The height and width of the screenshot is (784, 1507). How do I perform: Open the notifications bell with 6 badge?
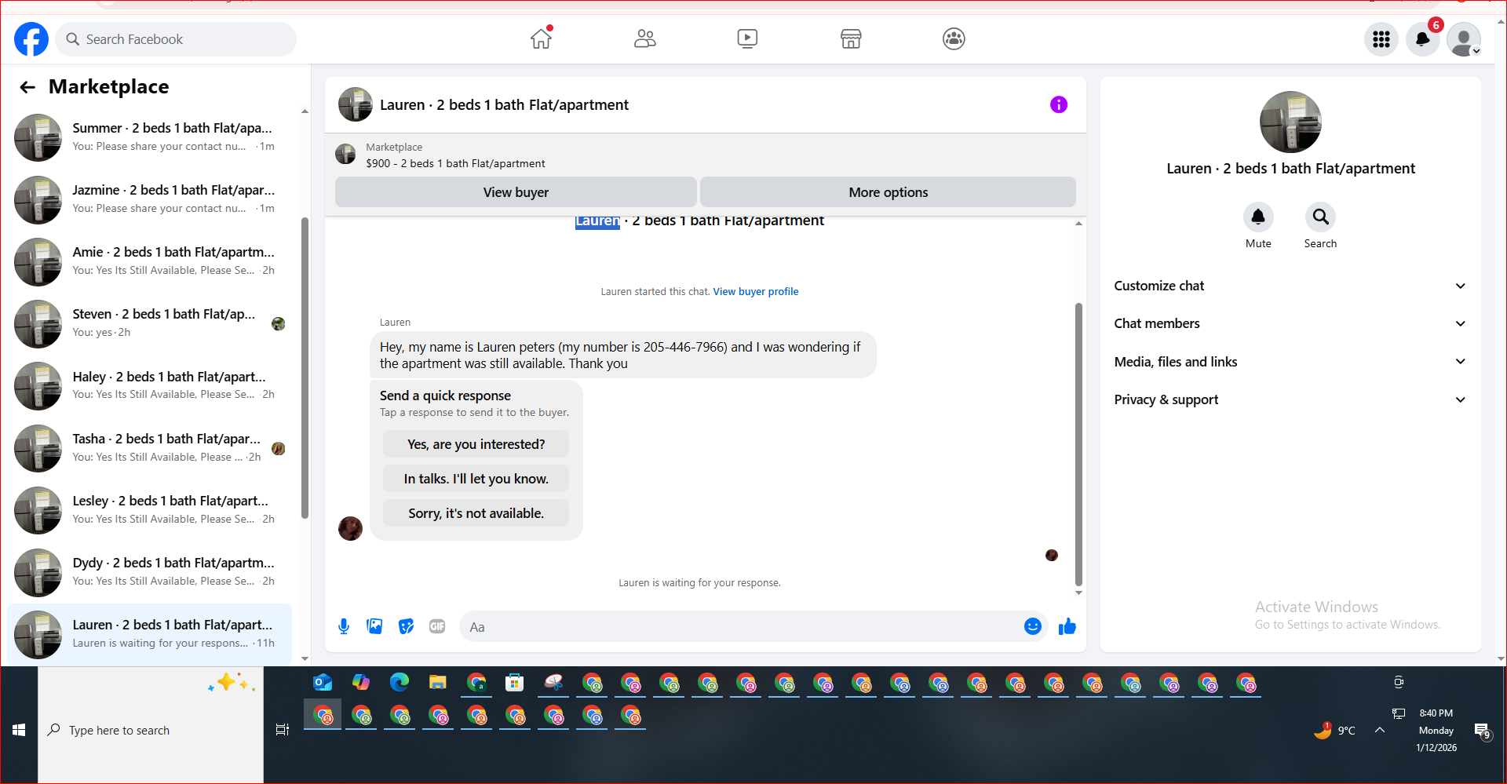(x=1422, y=39)
